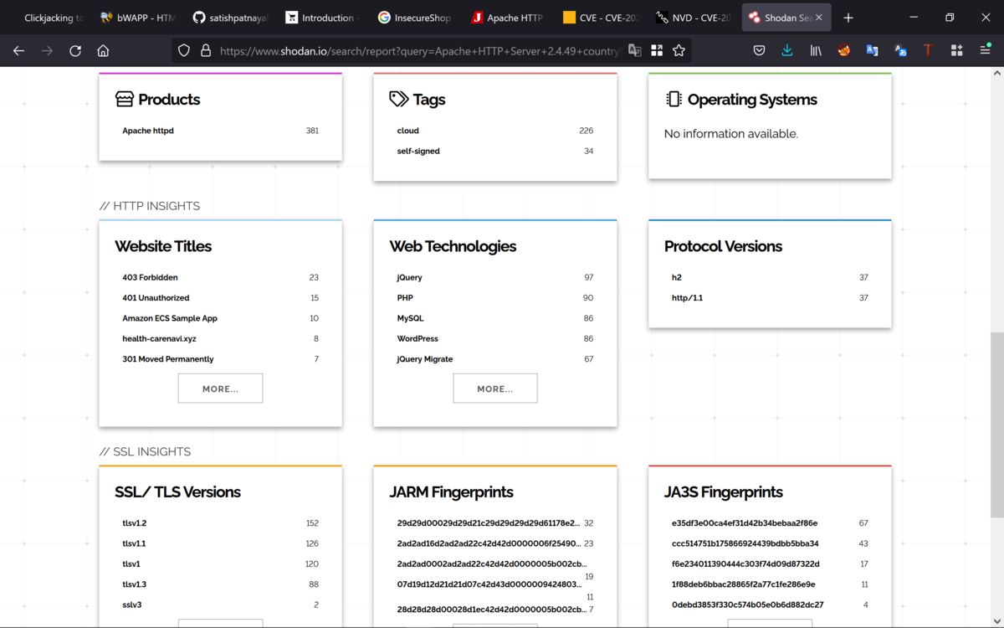Click the scrollbar up arrow
This screenshot has height=628, width=1004.
(x=996, y=75)
